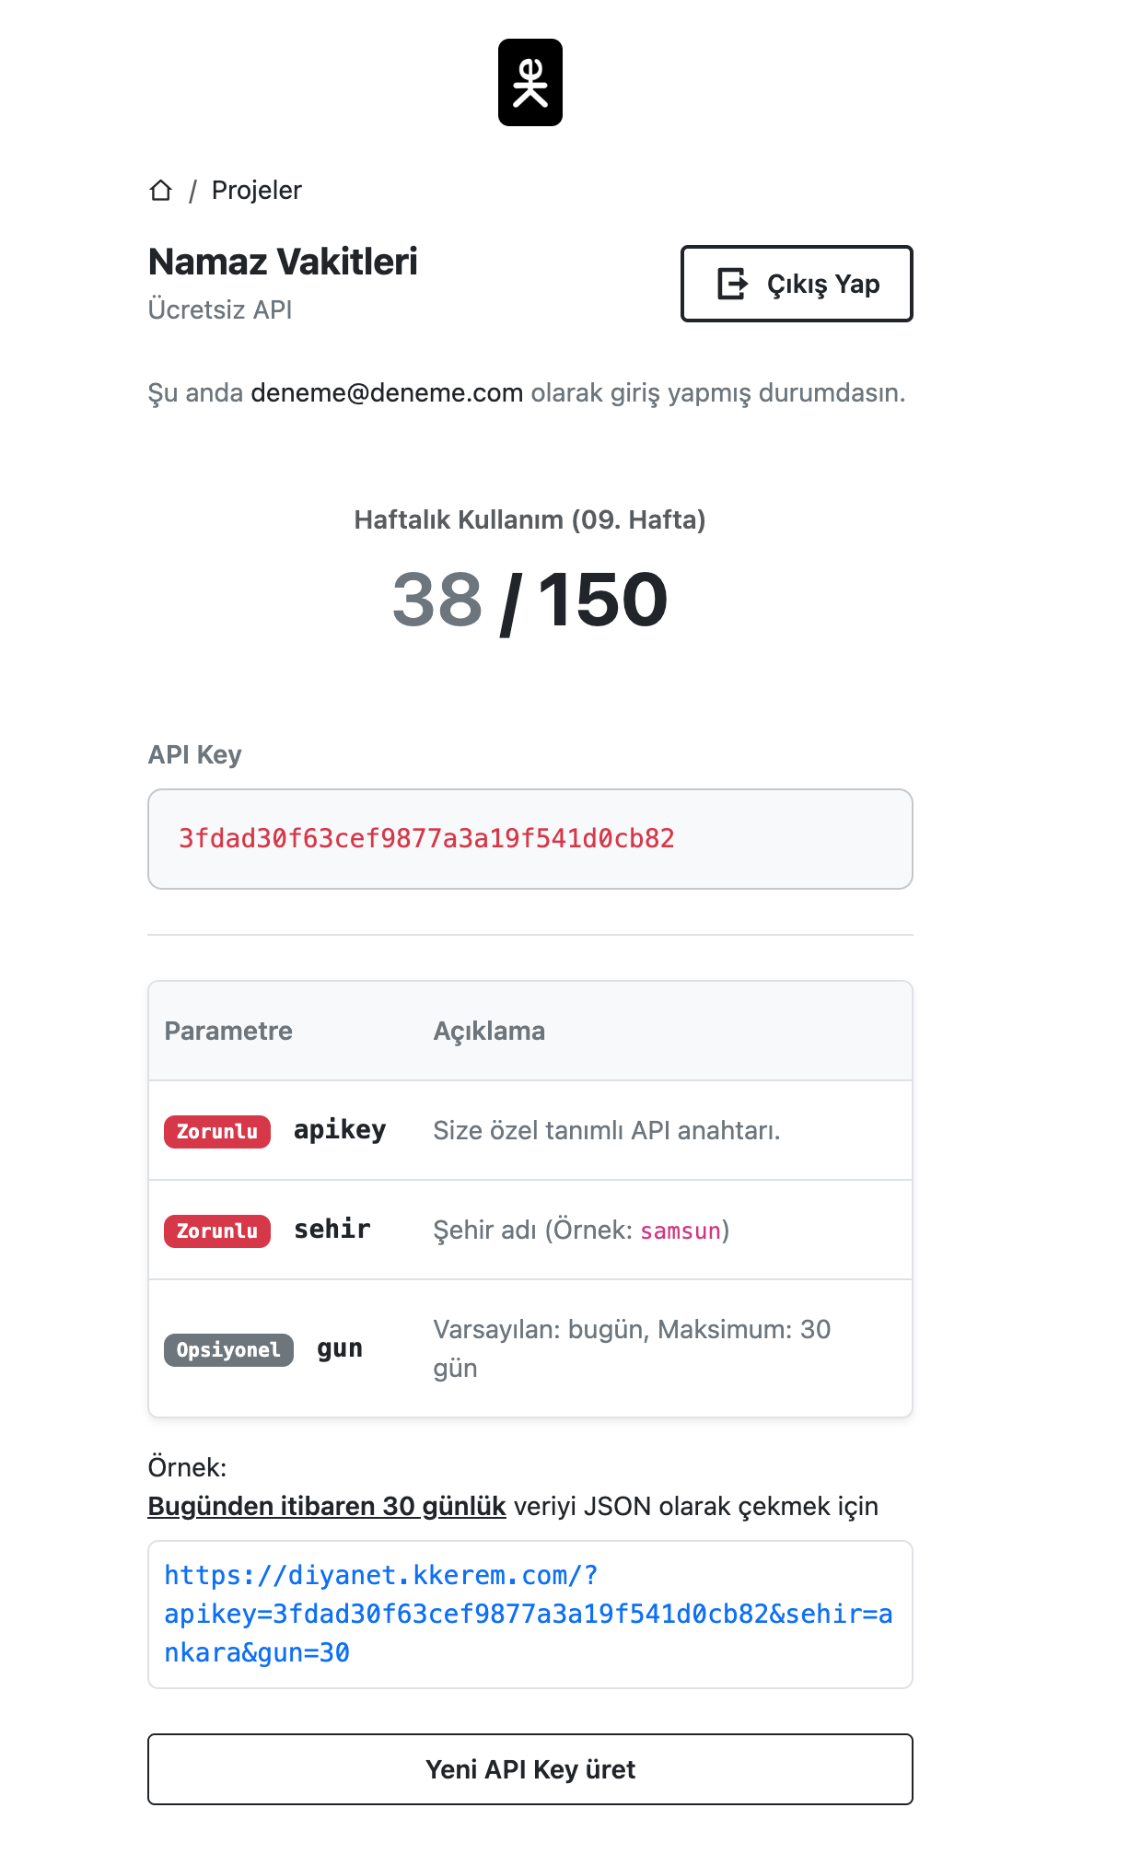Viewport: 1129px width, 1866px height.
Task: Click the gun parameter name
Action: (x=340, y=1348)
